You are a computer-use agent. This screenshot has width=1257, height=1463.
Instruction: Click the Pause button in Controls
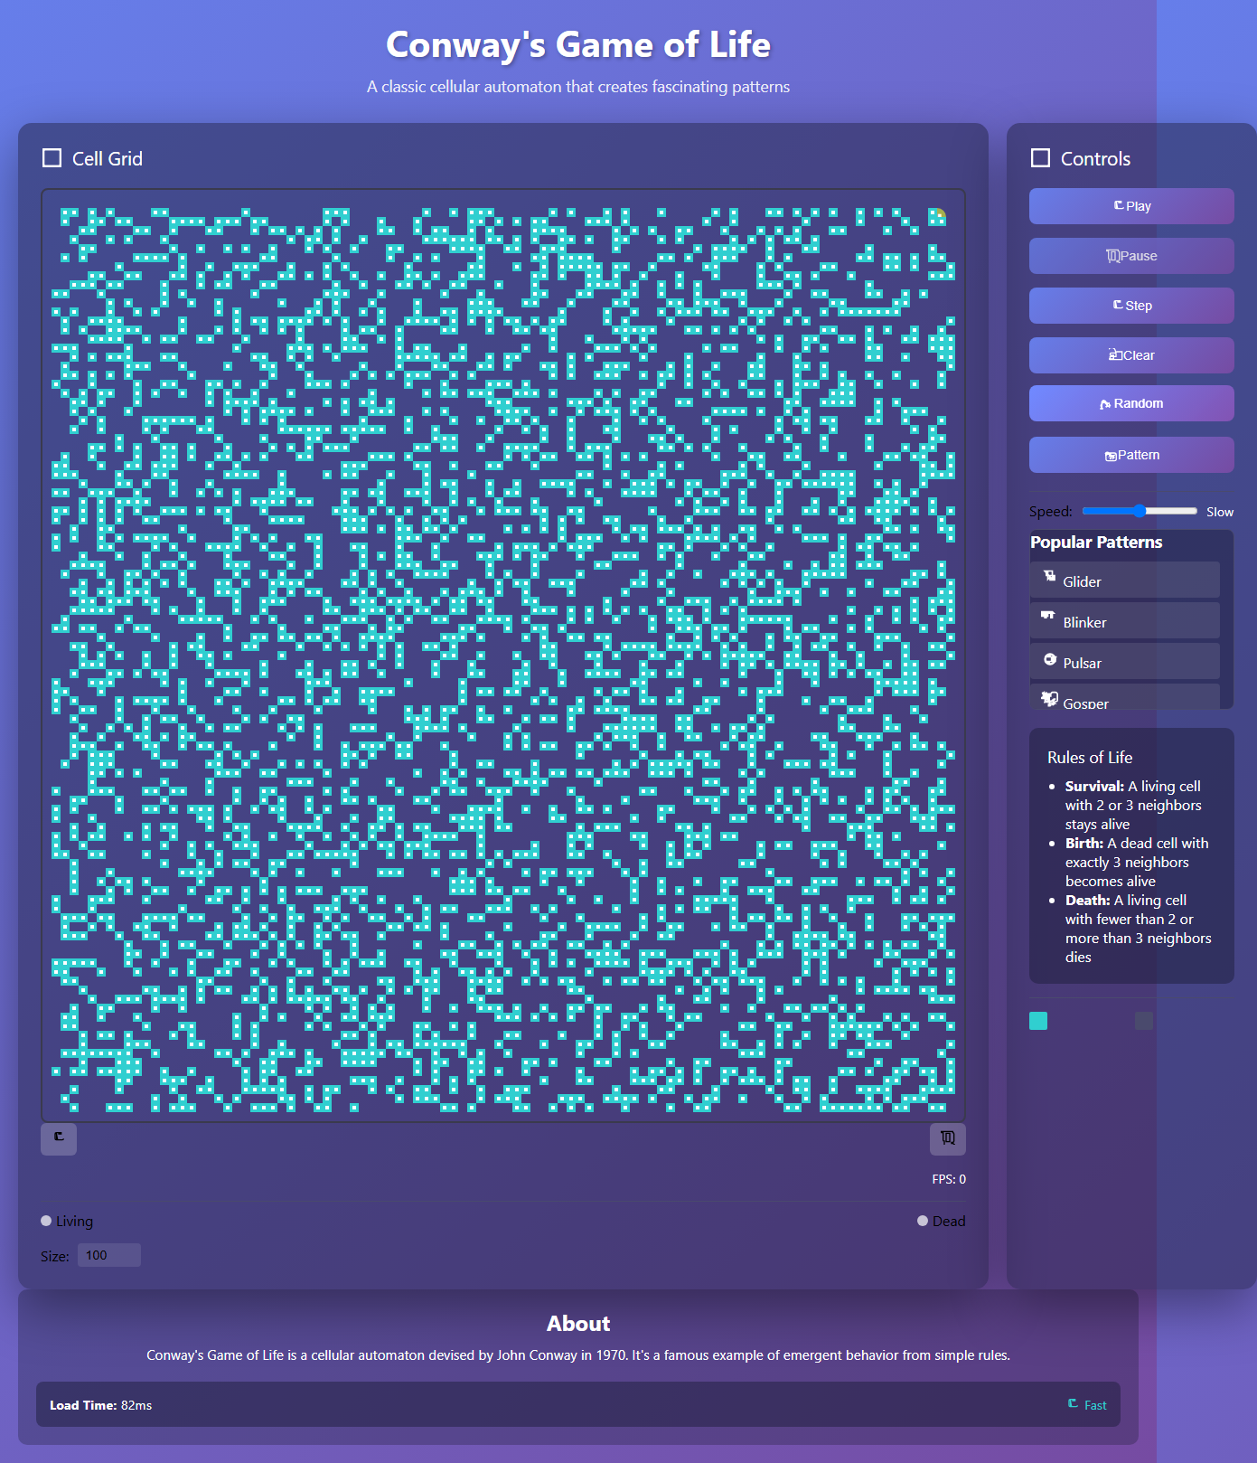click(x=1131, y=256)
